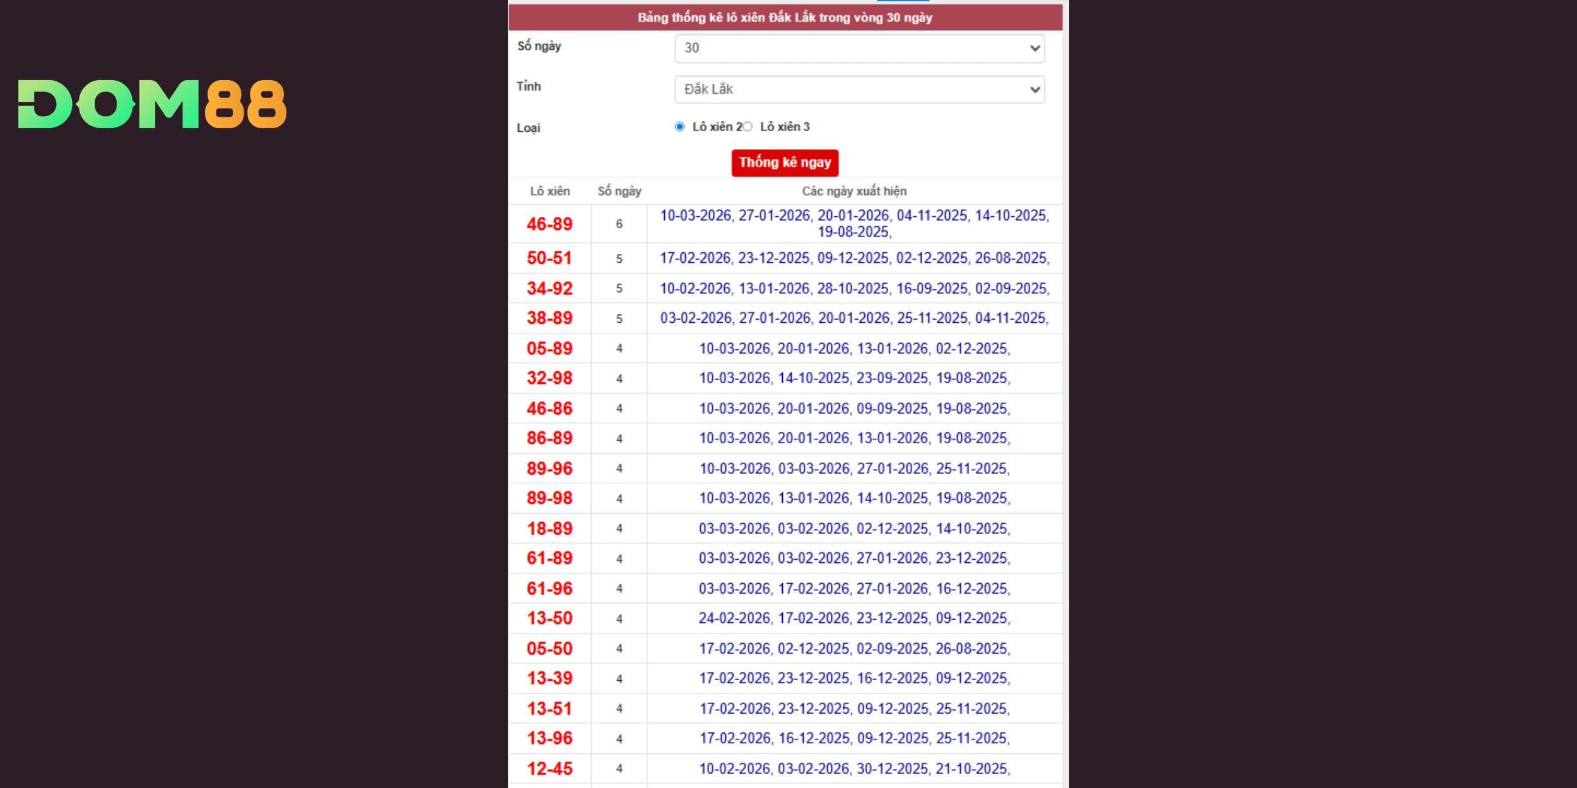Open the Số ngày dropdown showing 30

coord(859,49)
